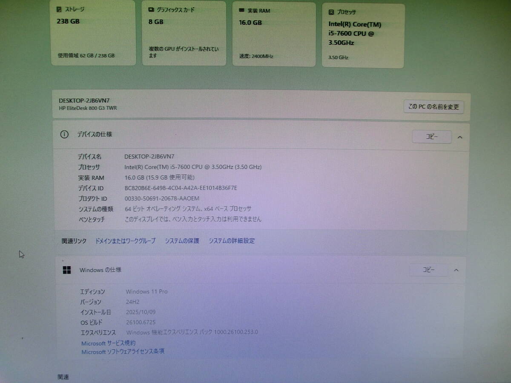Click the プロダクト ID label
The height and width of the screenshot is (383, 511).
coord(92,199)
